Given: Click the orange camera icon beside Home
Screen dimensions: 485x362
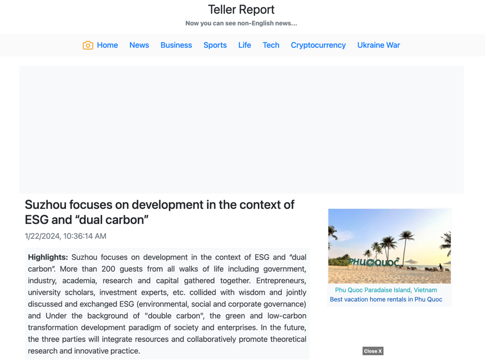Looking at the screenshot, I should [88, 45].
